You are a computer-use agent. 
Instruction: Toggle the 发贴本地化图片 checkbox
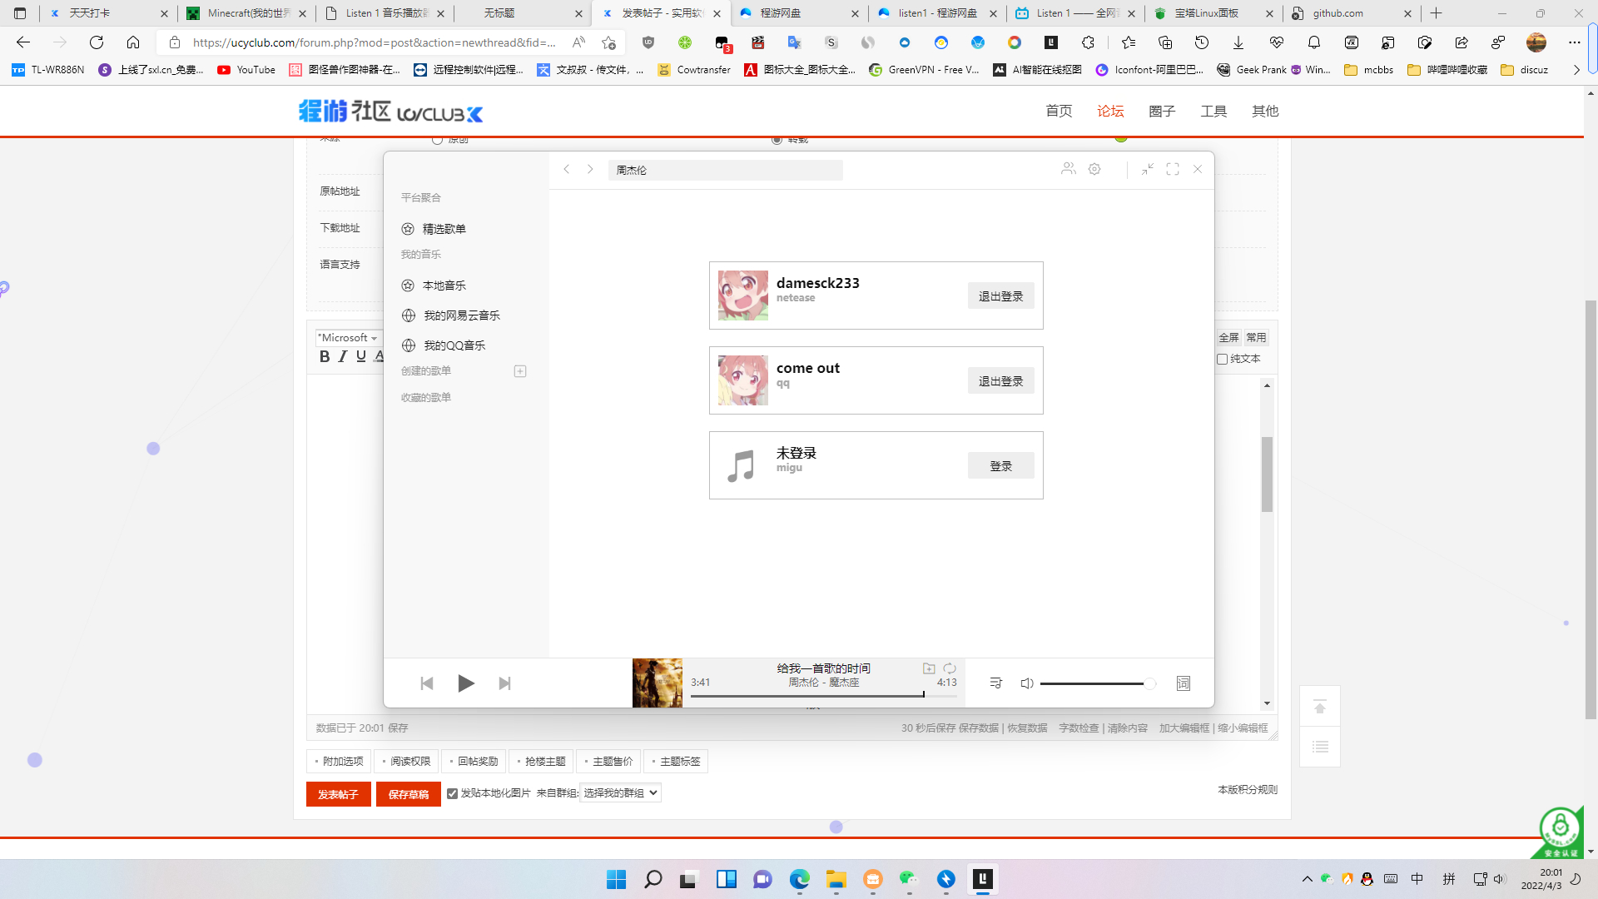[452, 793]
